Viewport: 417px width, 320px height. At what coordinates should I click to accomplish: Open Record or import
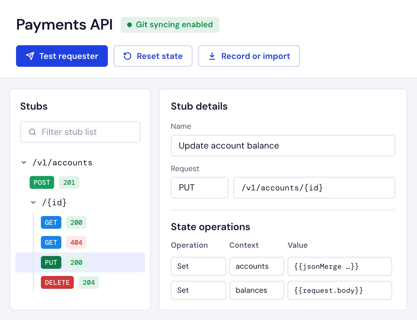click(249, 56)
